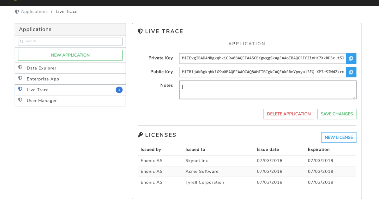The height and width of the screenshot is (199, 379).
Task: Click expiration 07/03/2019 of Acme Software
Action: point(321,172)
